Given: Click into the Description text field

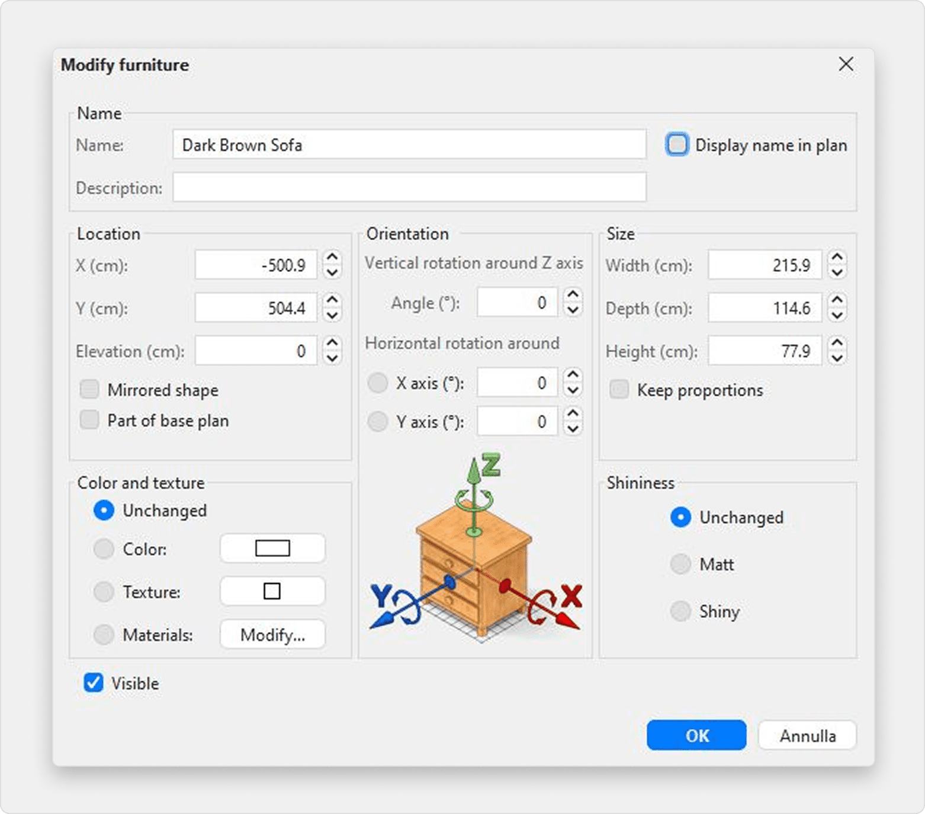Looking at the screenshot, I should (409, 187).
